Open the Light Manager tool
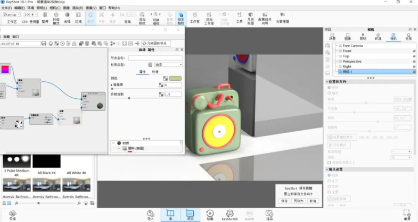This screenshot has width=418, height=222. pyautogui.click(x=282, y=17)
